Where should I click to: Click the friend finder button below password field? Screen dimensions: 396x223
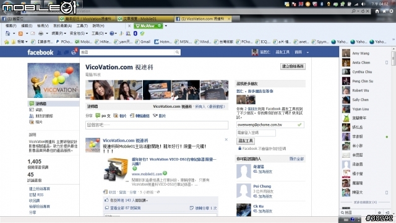click(246, 141)
